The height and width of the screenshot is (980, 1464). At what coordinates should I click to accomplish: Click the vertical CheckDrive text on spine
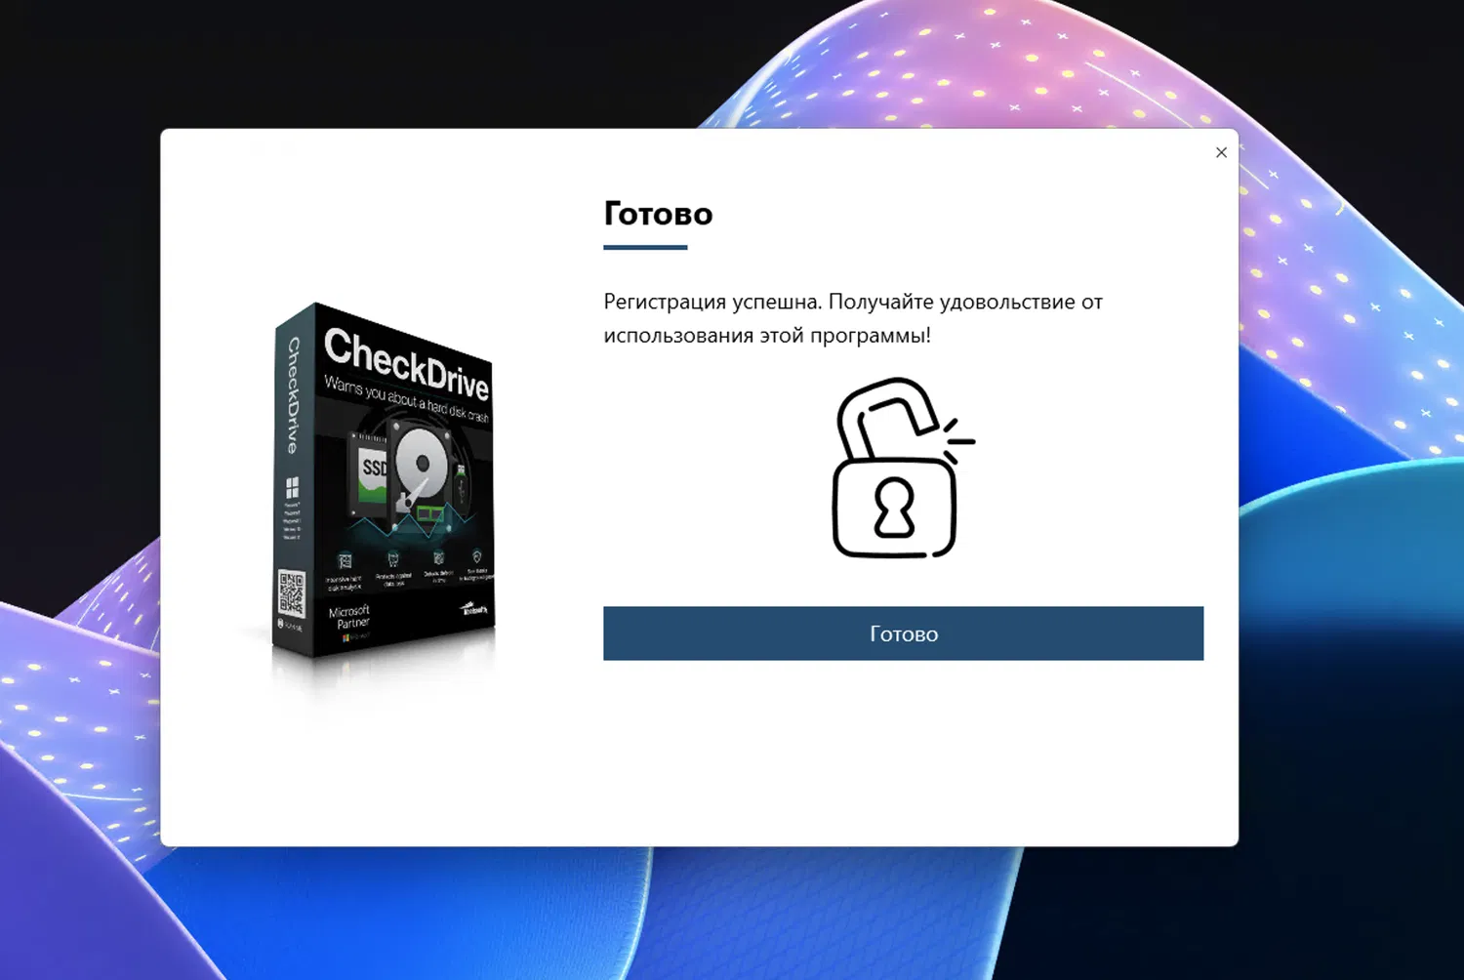click(292, 395)
